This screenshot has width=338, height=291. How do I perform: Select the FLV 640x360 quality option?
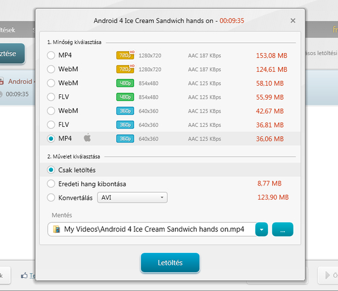click(x=51, y=124)
